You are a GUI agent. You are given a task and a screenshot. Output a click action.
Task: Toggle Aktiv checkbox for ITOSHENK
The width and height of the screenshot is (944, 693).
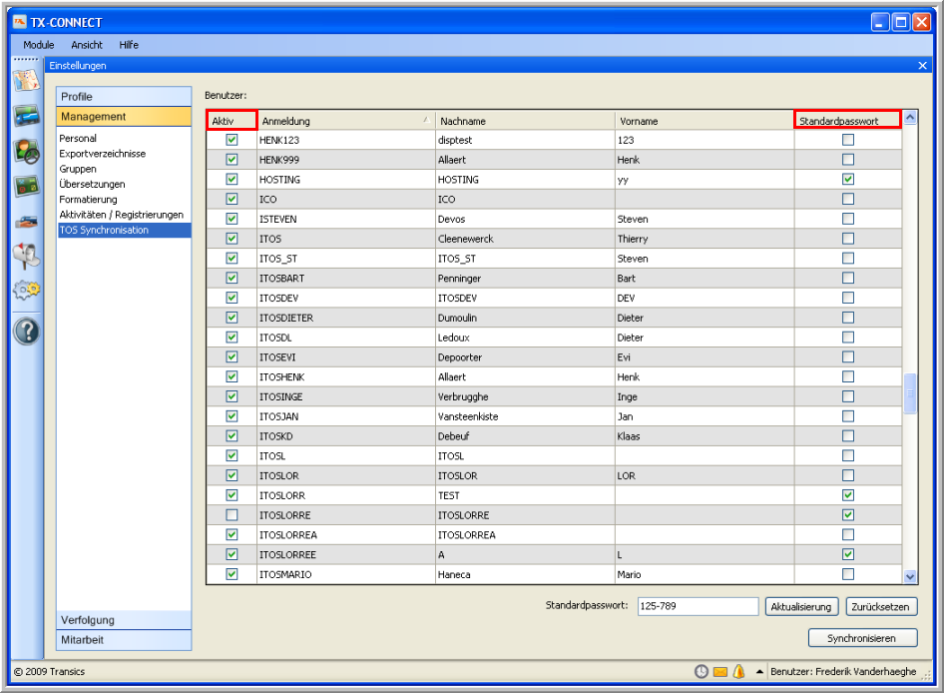232,376
